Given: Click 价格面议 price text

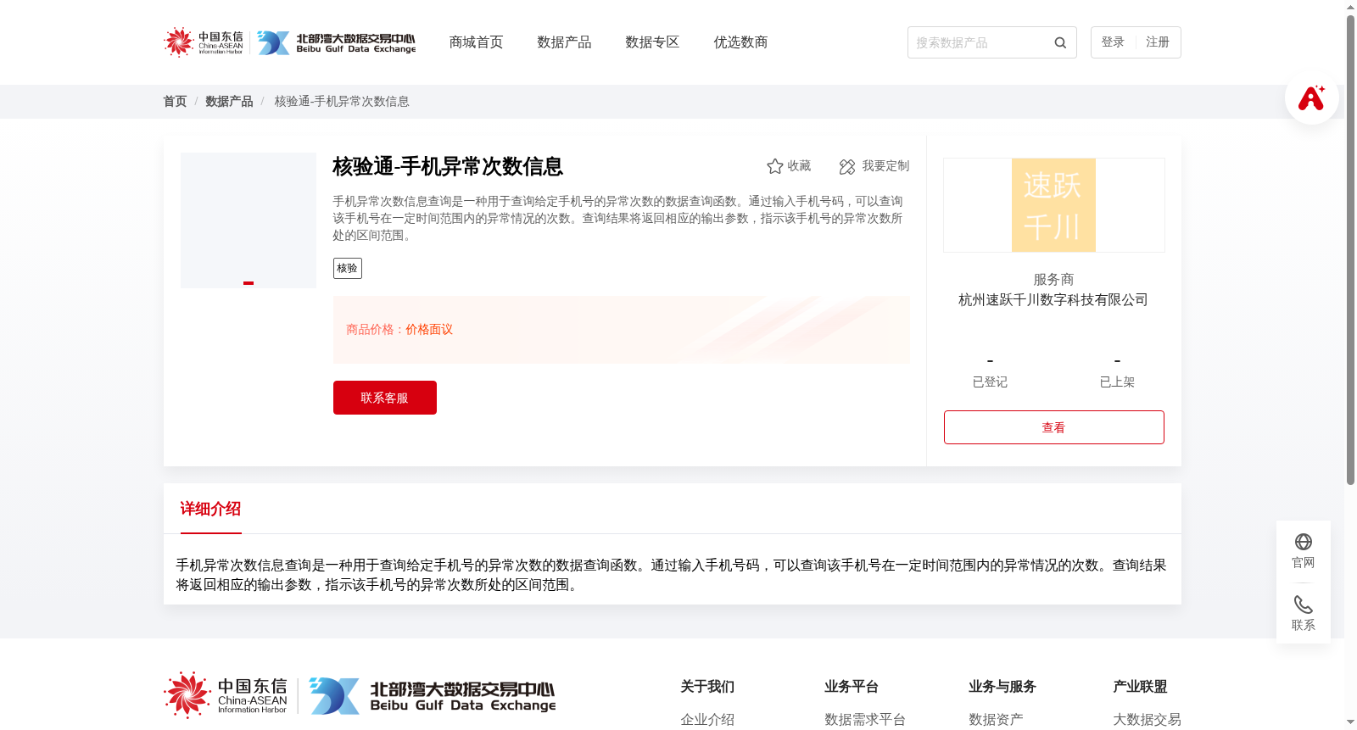Looking at the screenshot, I should [x=429, y=330].
